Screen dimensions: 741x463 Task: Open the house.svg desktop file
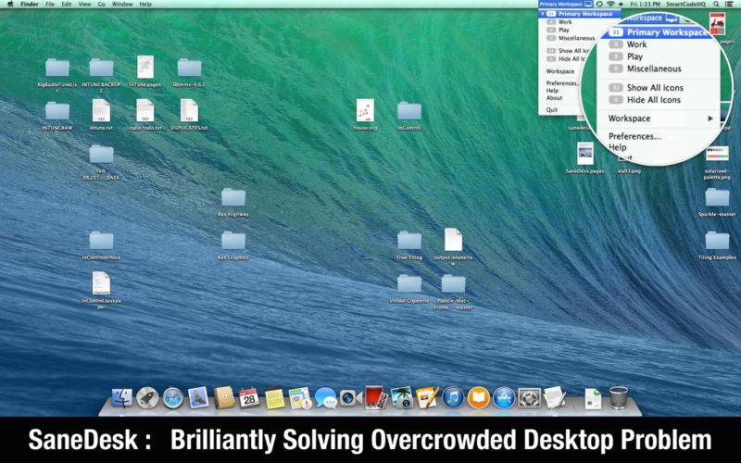365,111
